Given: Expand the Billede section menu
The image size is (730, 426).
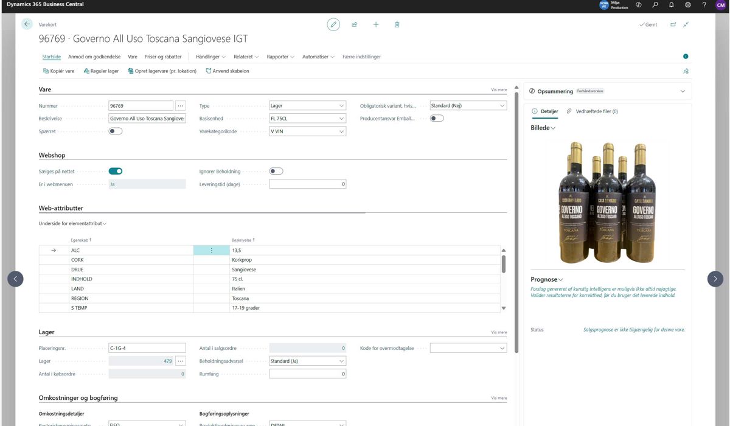Looking at the screenshot, I should click(x=543, y=128).
